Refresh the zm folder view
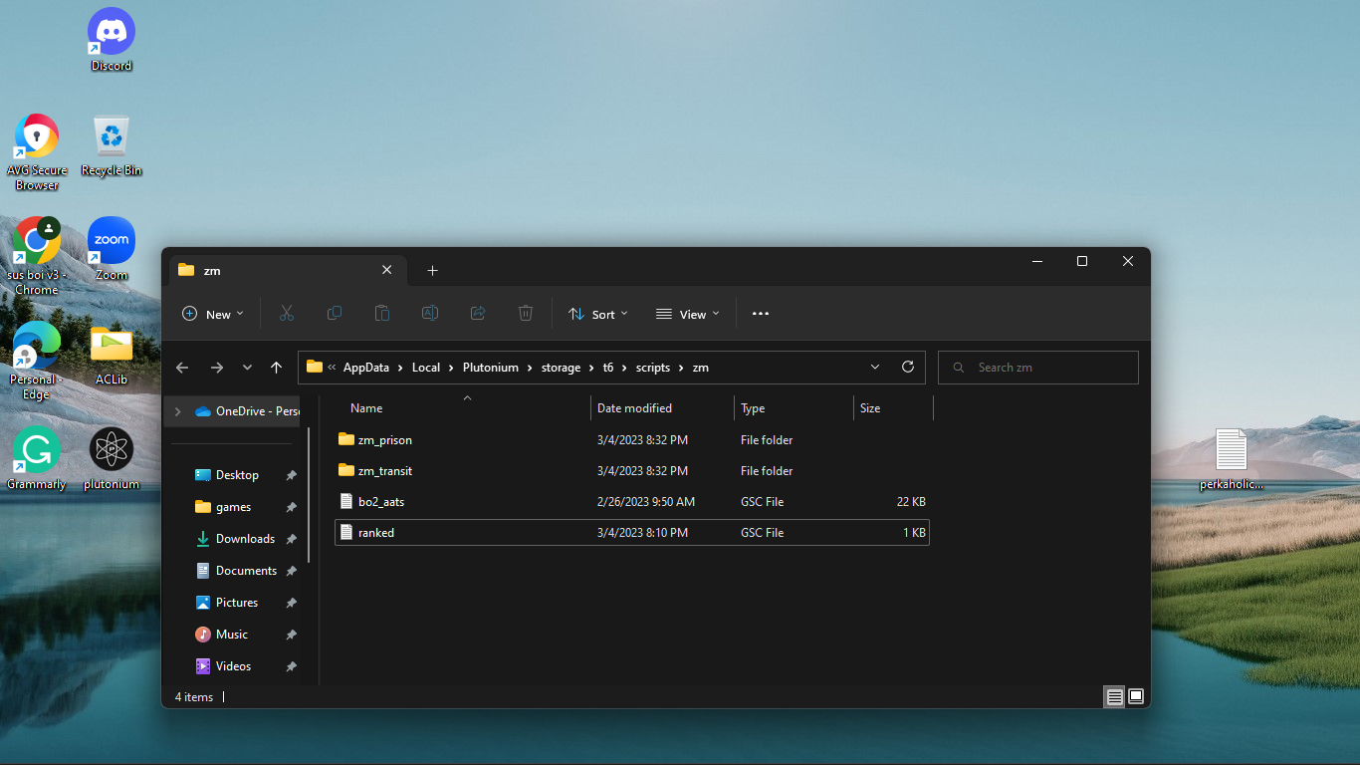Screen dimensions: 1360x765 coord(908,367)
